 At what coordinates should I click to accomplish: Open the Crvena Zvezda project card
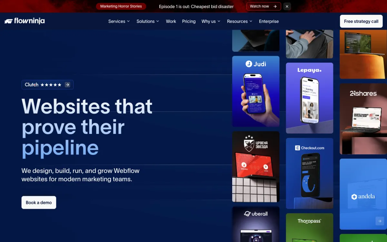click(x=256, y=167)
